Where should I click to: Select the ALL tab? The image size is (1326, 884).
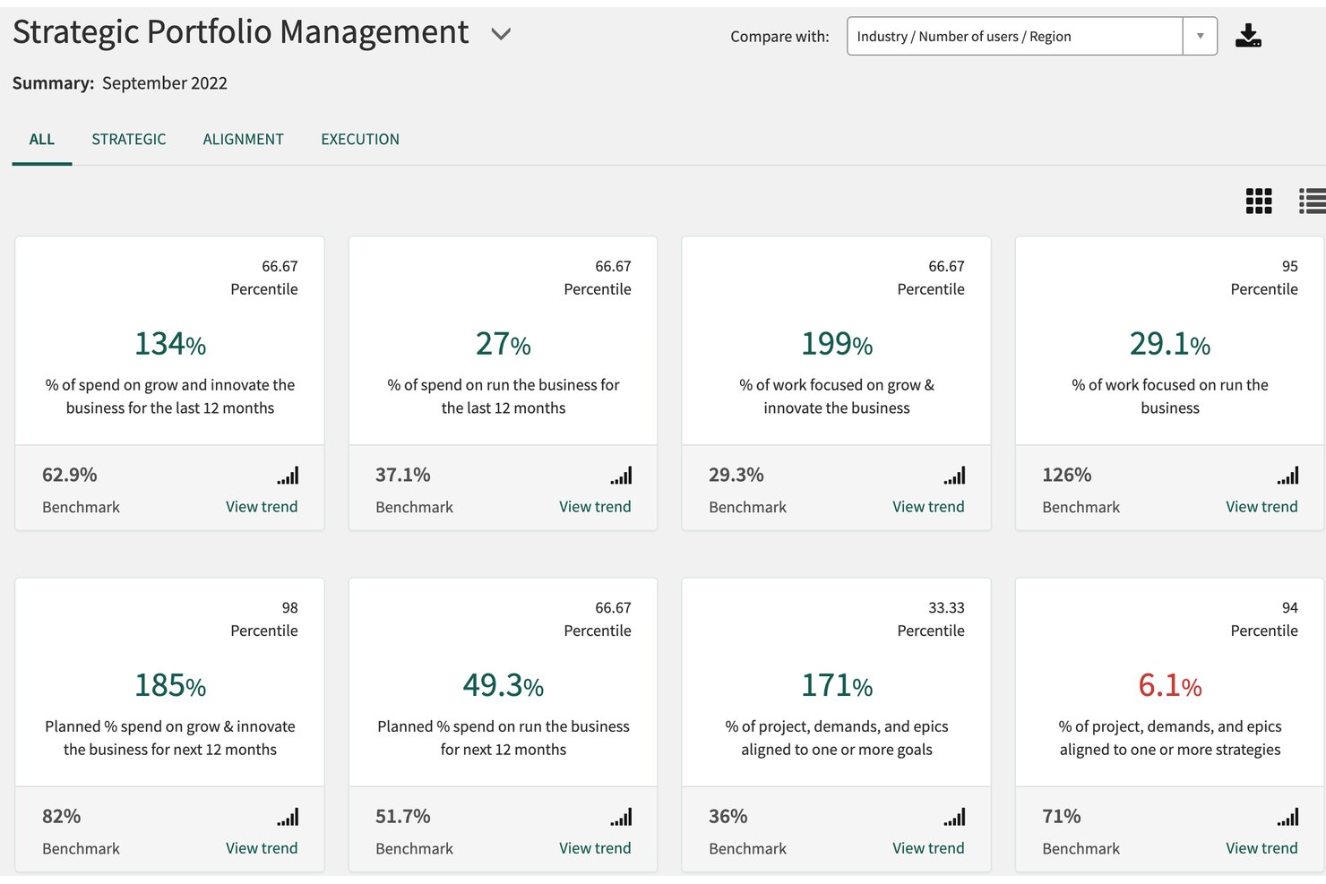(42, 140)
